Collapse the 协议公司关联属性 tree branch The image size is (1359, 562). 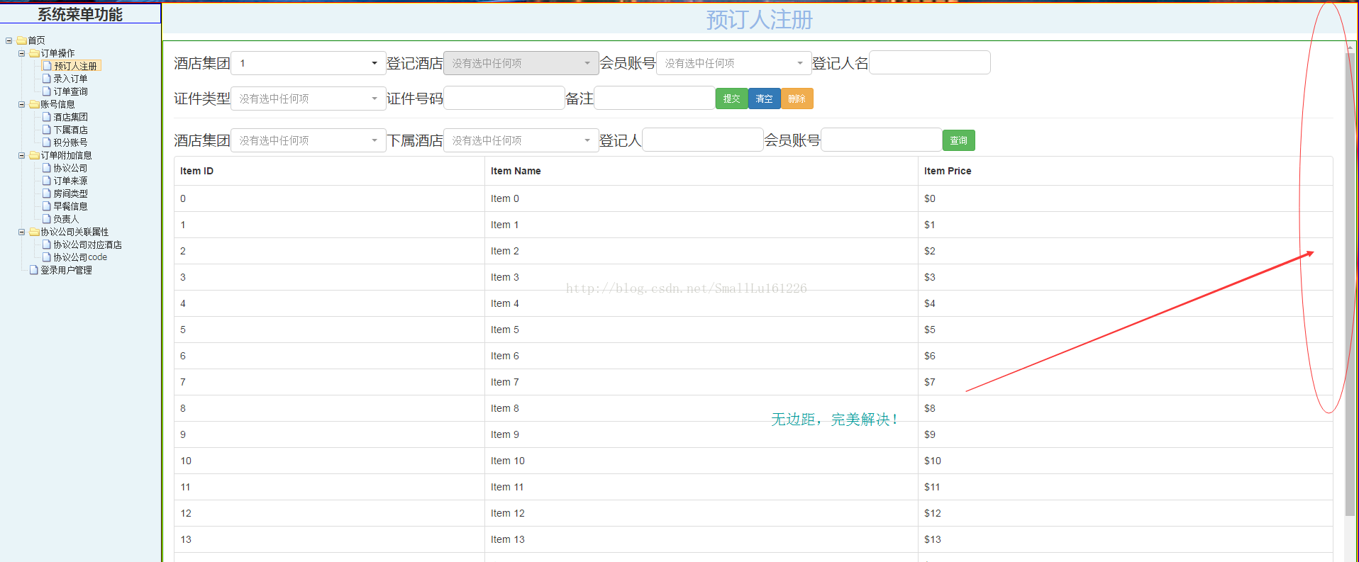(21, 232)
